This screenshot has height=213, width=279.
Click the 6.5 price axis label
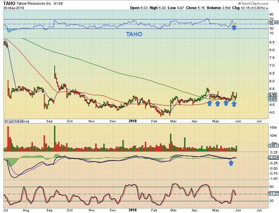pos(272,74)
